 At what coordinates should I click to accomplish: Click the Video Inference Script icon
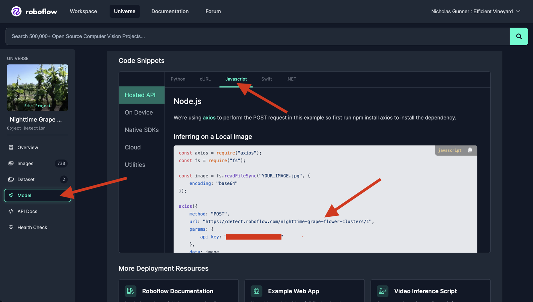pyautogui.click(x=382, y=291)
